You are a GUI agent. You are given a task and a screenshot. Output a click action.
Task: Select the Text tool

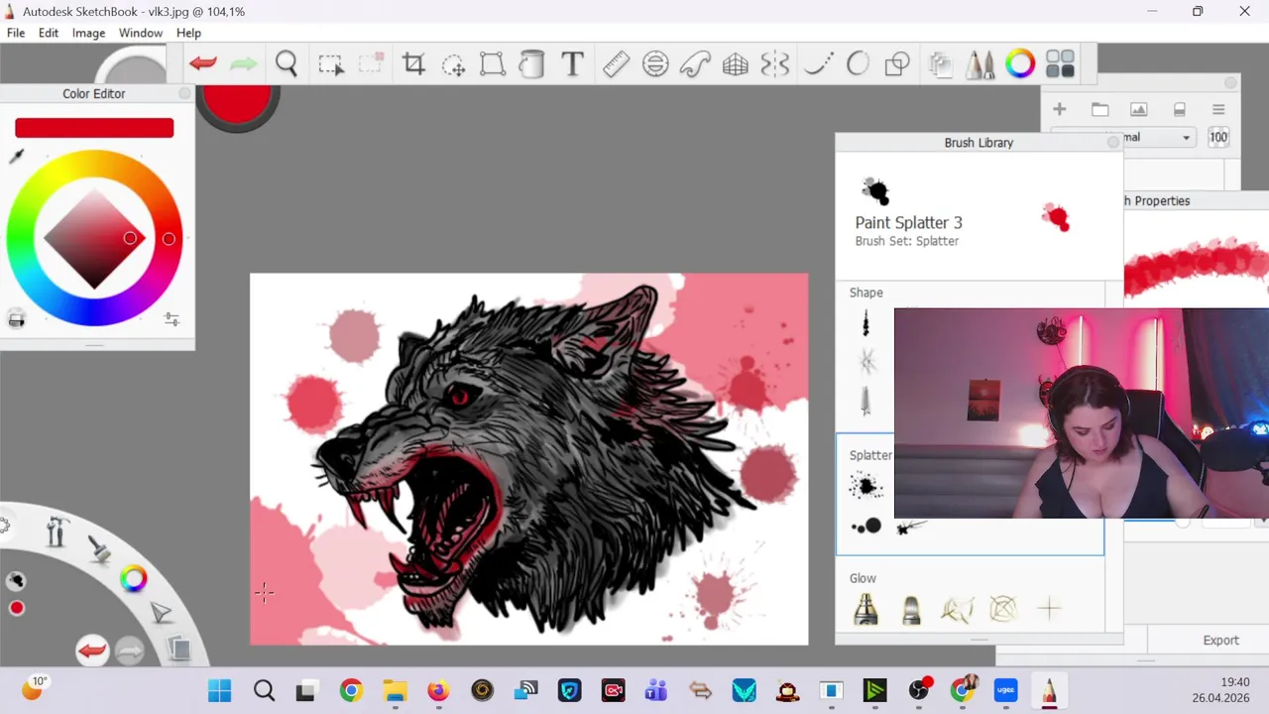tap(572, 65)
